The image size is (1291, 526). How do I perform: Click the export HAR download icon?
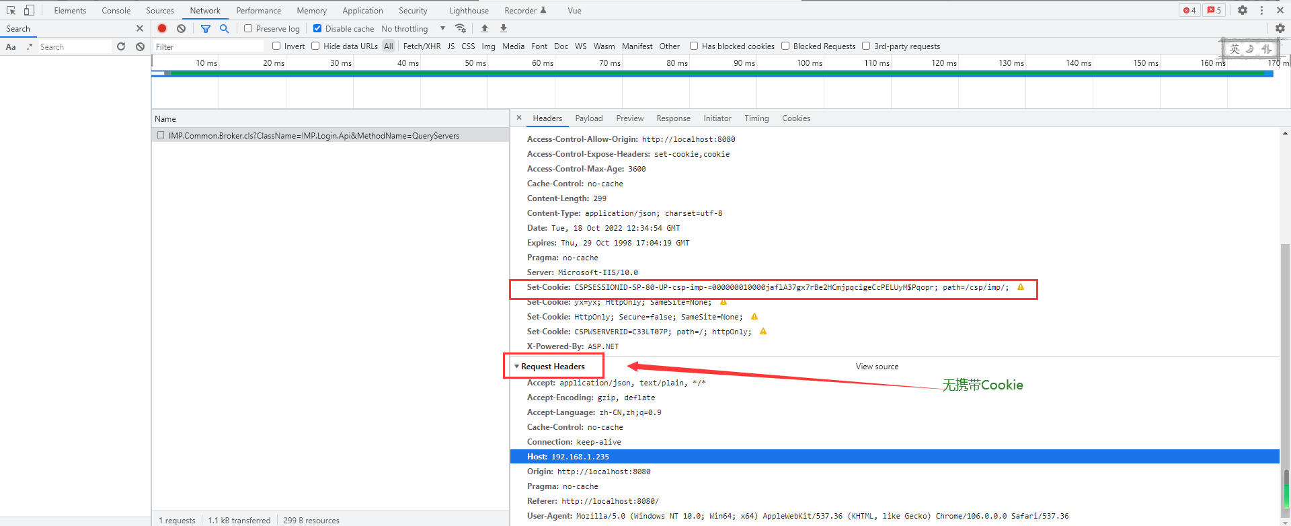(x=504, y=28)
